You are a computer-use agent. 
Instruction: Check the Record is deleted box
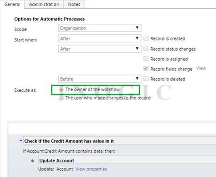tap(146, 79)
